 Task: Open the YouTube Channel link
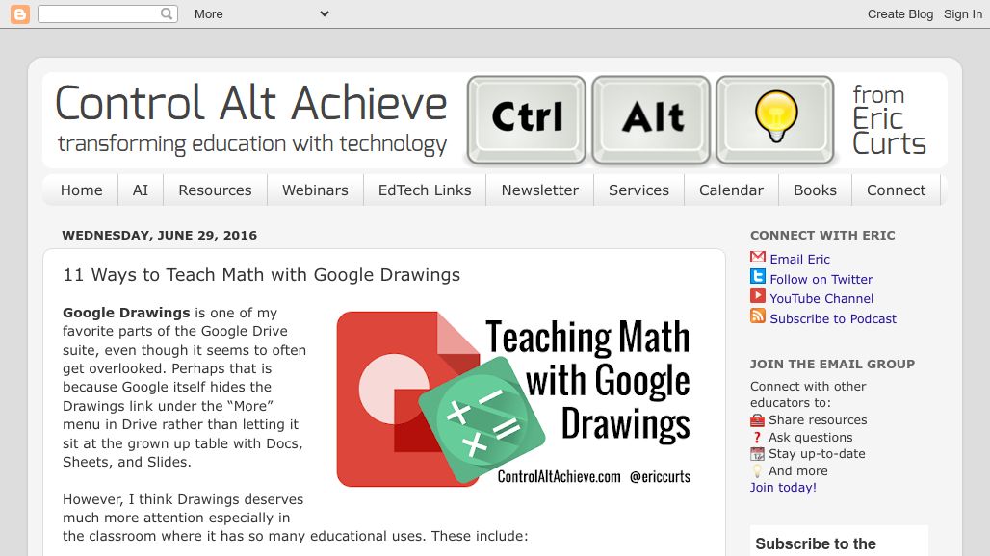tap(821, 299)
